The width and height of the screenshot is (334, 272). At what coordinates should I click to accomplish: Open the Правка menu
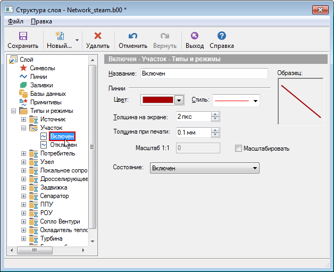pos(41,21)
